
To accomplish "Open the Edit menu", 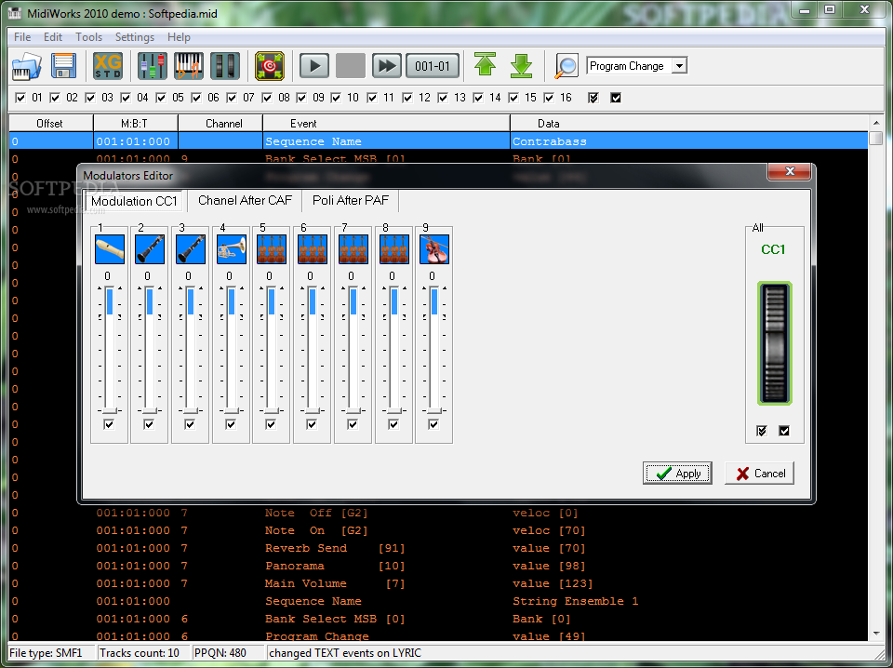I will click(x=53, y=37).
